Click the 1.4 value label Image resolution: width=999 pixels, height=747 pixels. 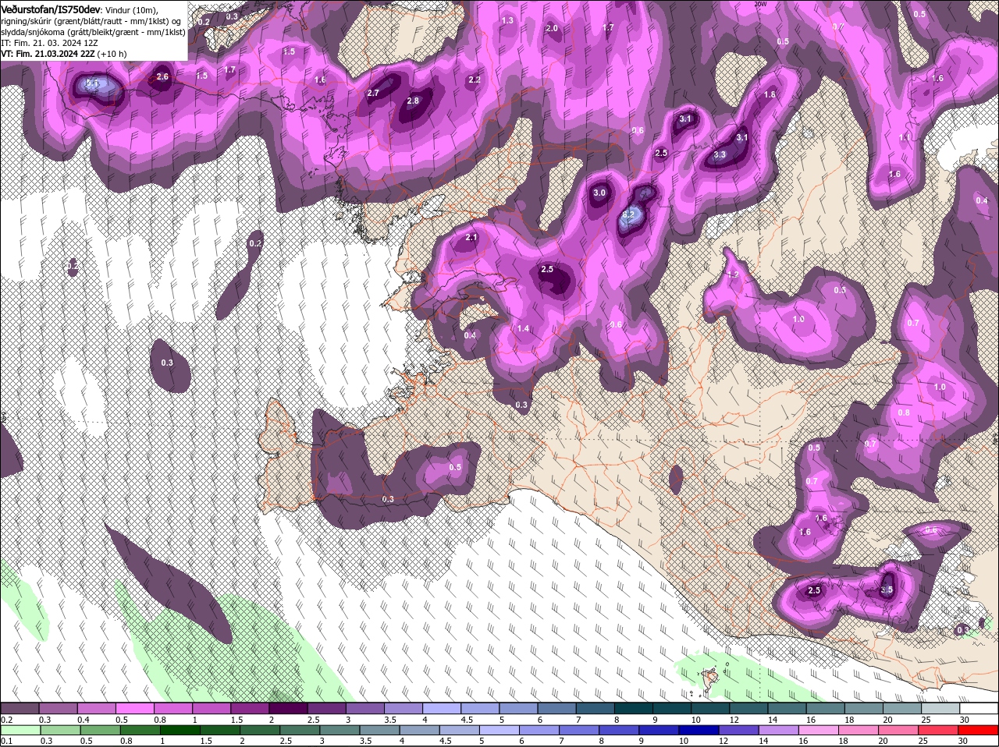pos(523,328)
